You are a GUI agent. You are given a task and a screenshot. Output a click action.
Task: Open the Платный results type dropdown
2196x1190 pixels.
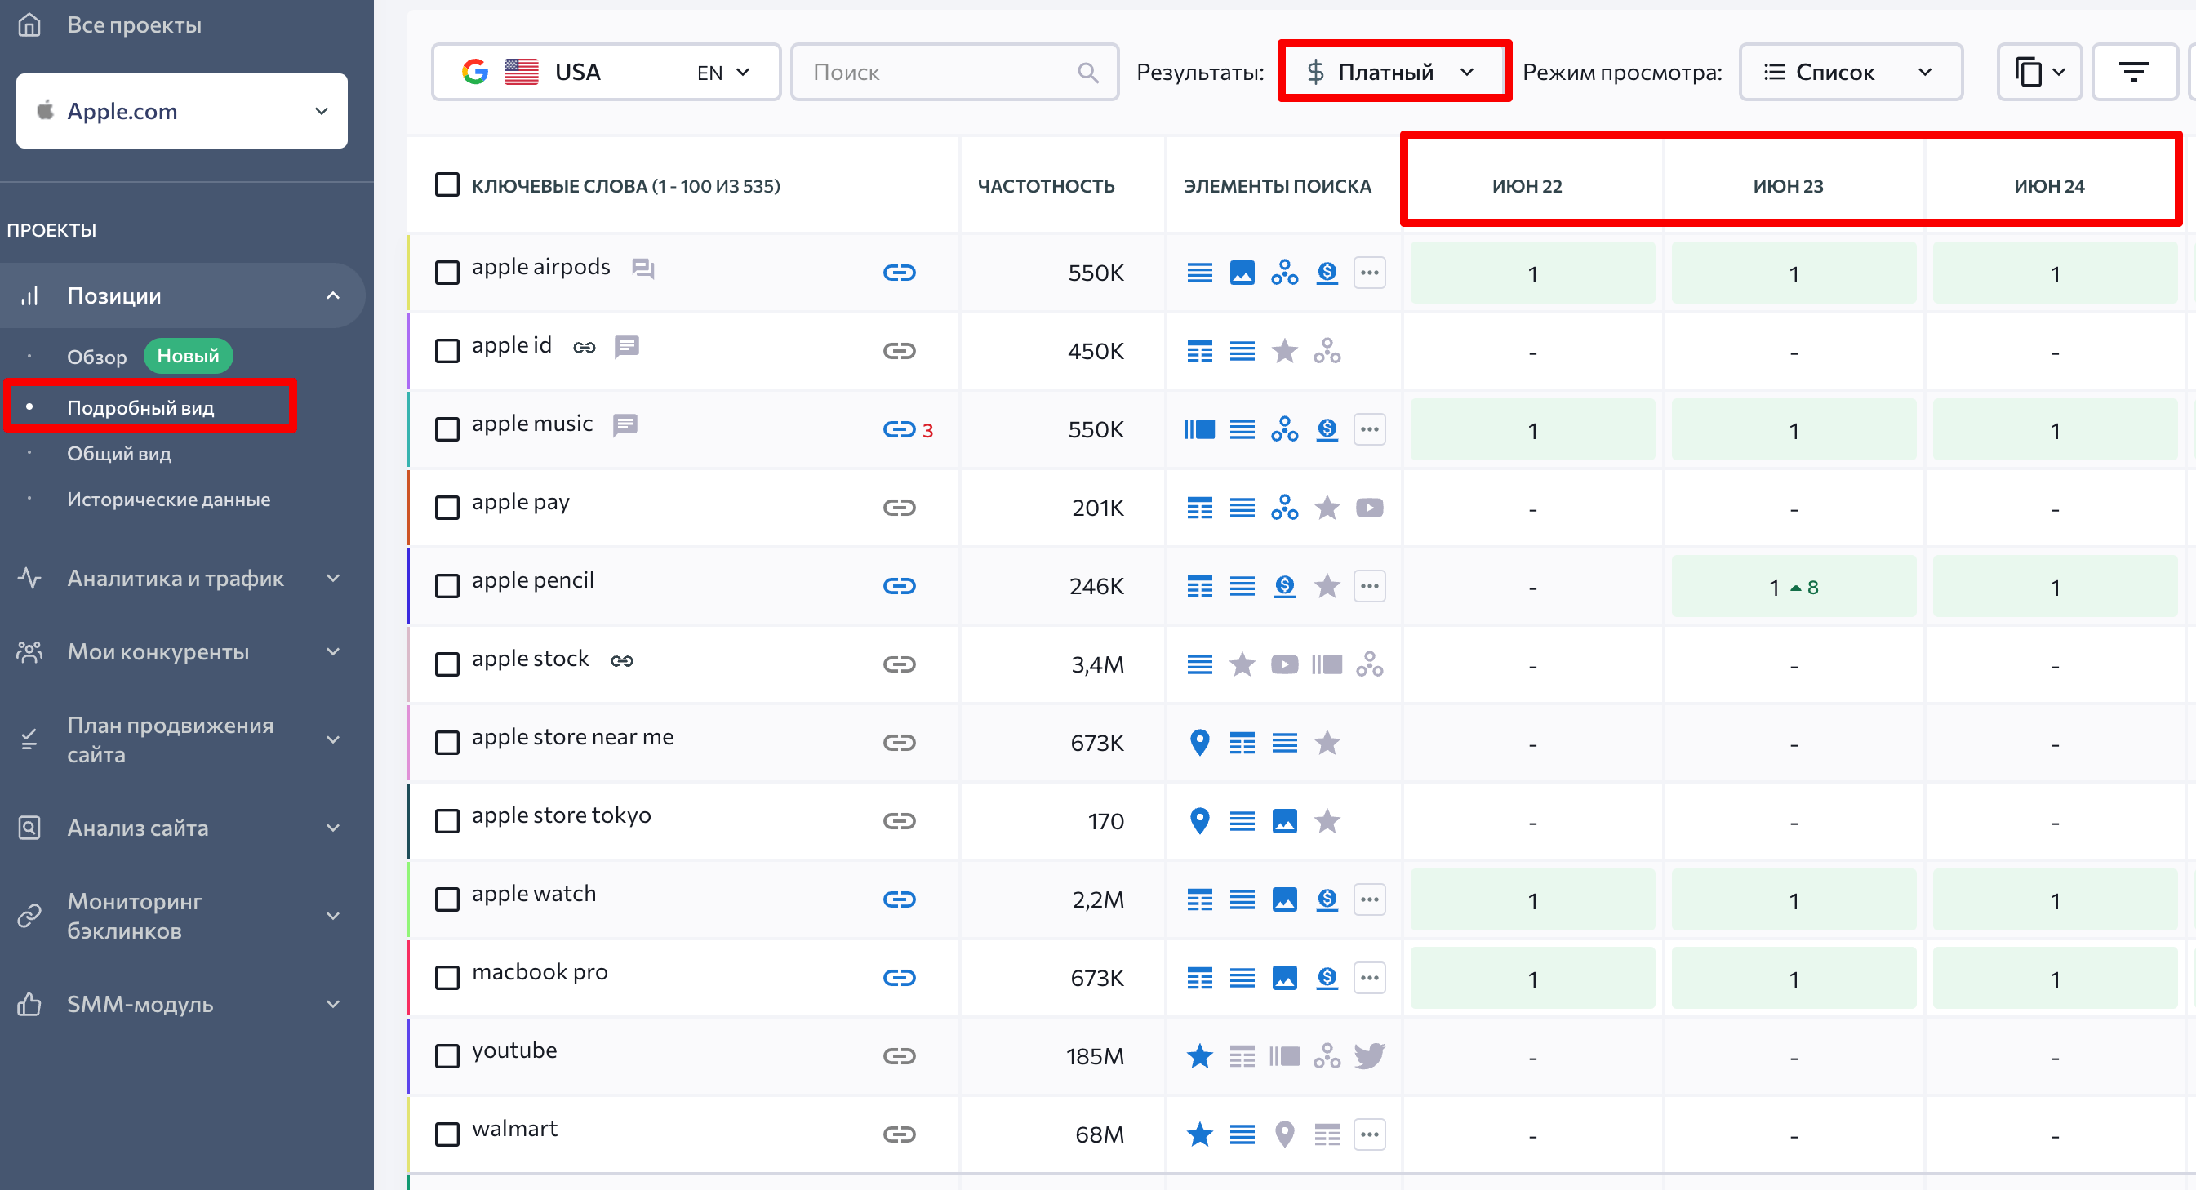click(x=1394, y=73)
